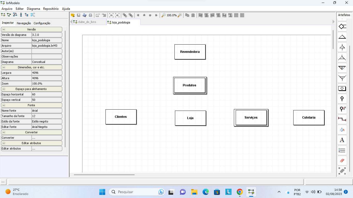The height and width of the screenshot is (198, 353).
Task: Collapse the Dimensões, cor e etc. section
Action: [4, 67]
